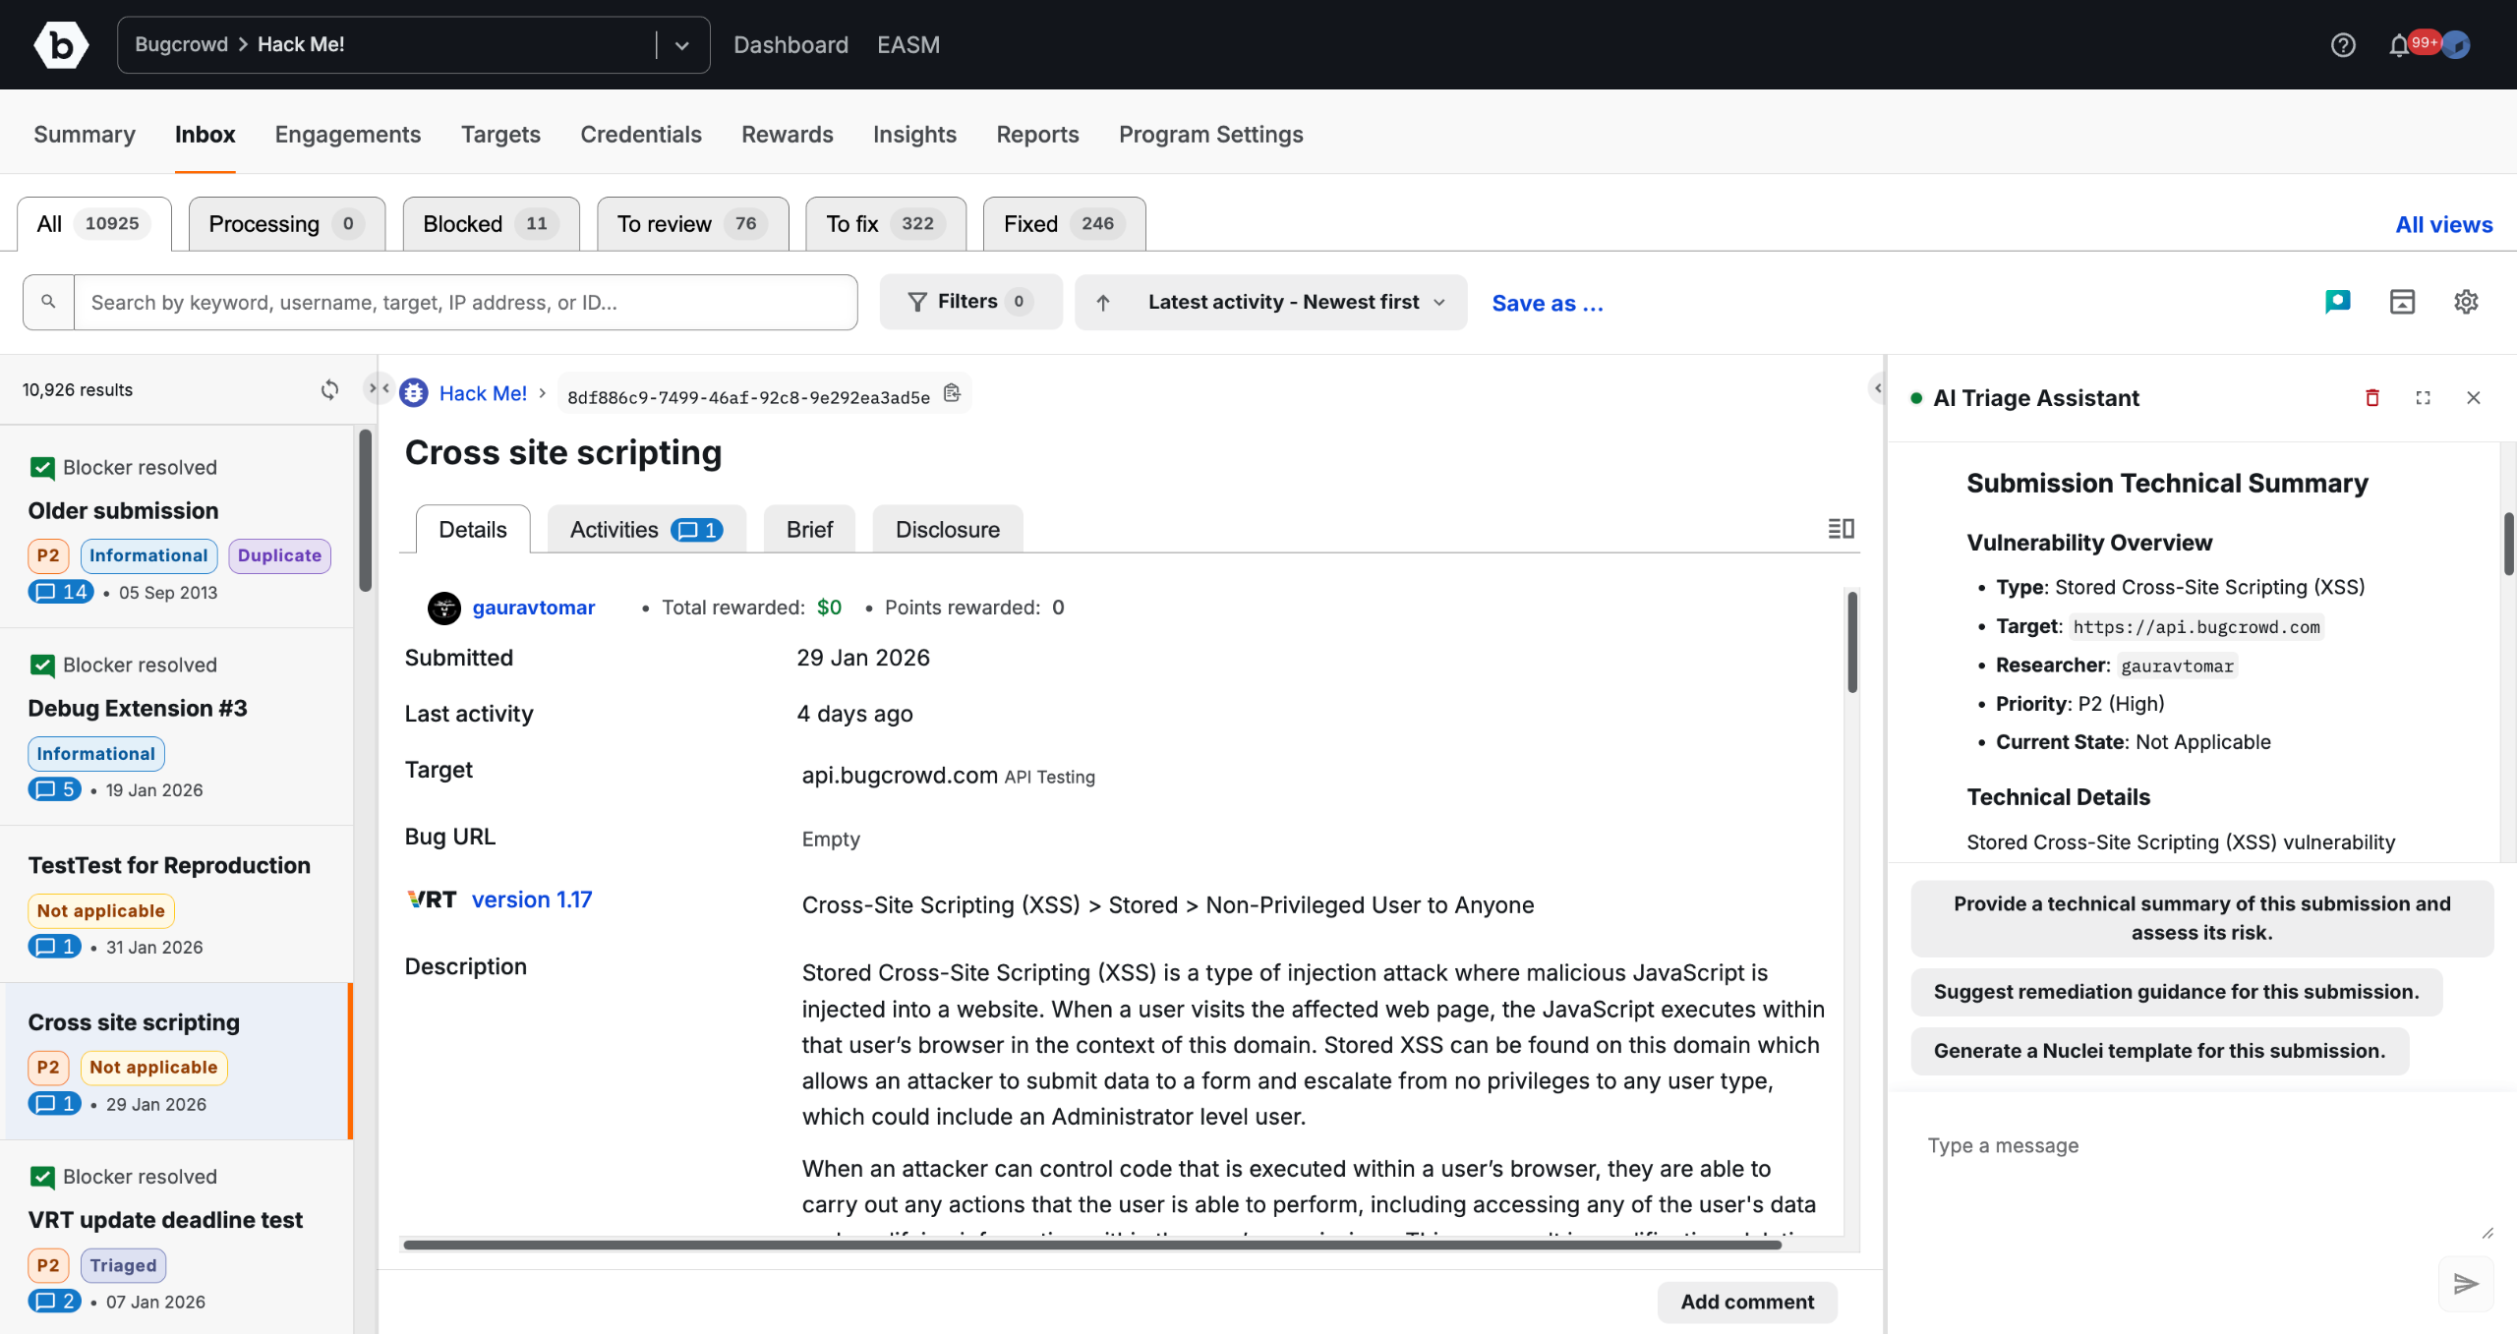Open the help question mark icon
The image size is (2517, 1334).
[x=2343, y=45]
